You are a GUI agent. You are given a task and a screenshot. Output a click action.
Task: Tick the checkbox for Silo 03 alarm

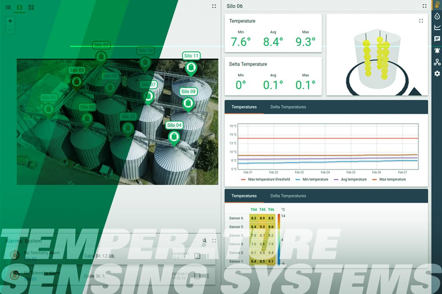tap(197, 276)
